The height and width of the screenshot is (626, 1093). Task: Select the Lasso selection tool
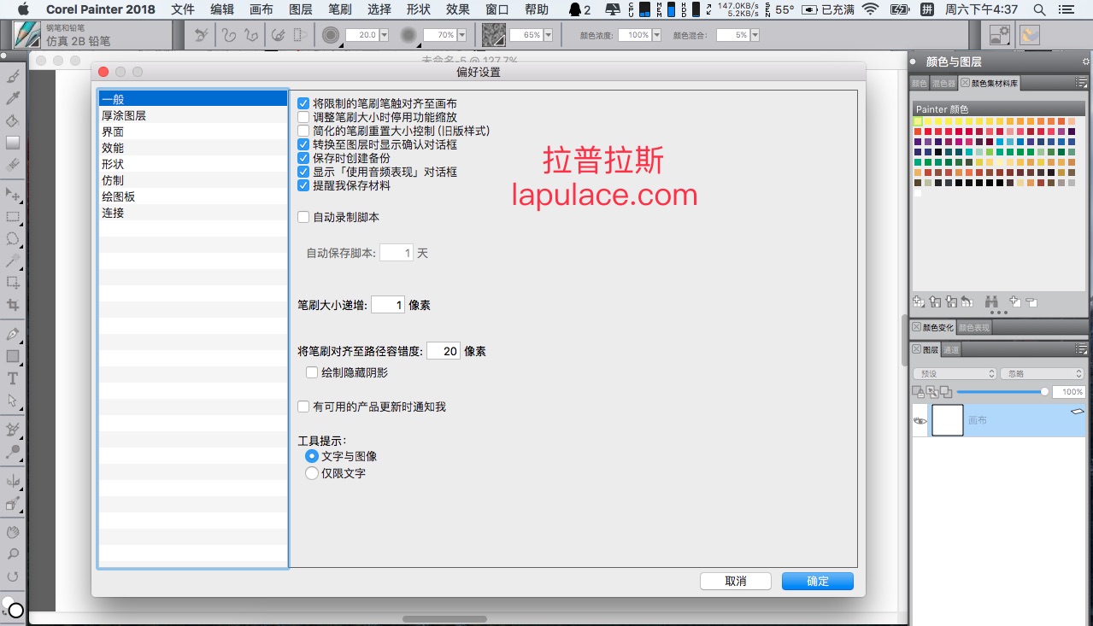pyautogui.click(x=13, y=238)
